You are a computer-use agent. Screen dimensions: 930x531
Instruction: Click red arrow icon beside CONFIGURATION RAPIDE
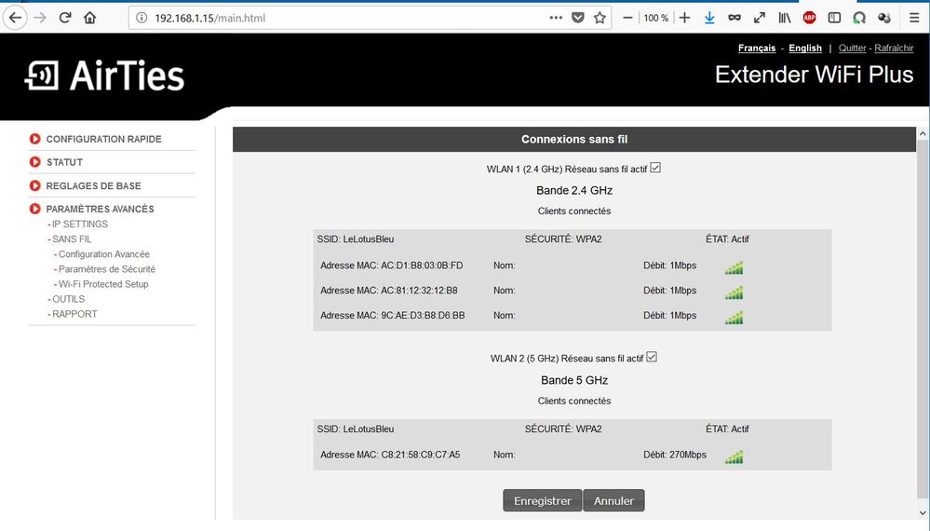pyautogui.click(x=35, y=139)
